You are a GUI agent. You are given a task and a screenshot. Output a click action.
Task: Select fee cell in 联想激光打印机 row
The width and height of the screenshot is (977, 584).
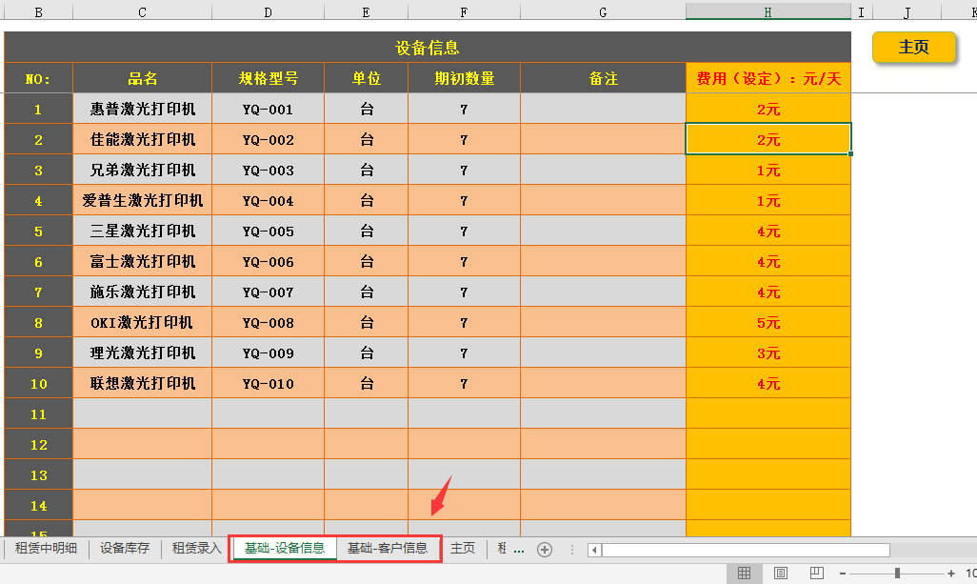point(768,383)
